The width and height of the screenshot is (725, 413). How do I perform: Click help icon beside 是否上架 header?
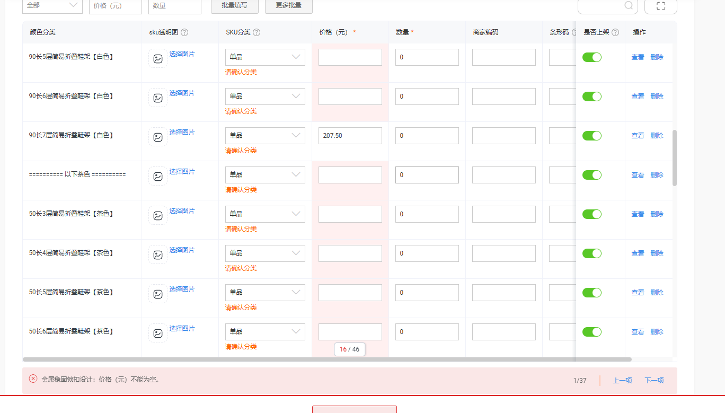pos(615,32)
